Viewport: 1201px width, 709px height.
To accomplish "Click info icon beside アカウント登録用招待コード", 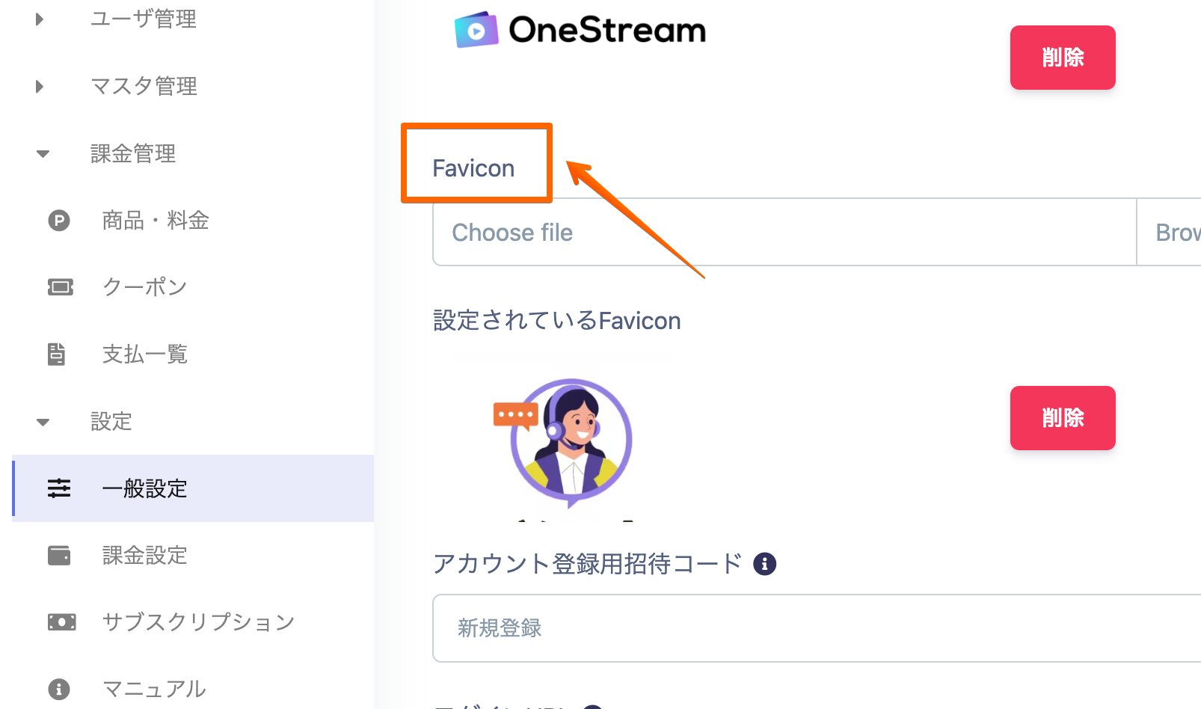I will tap(764, 564).
